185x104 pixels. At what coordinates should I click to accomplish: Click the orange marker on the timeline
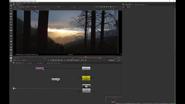tap(86, 57)
